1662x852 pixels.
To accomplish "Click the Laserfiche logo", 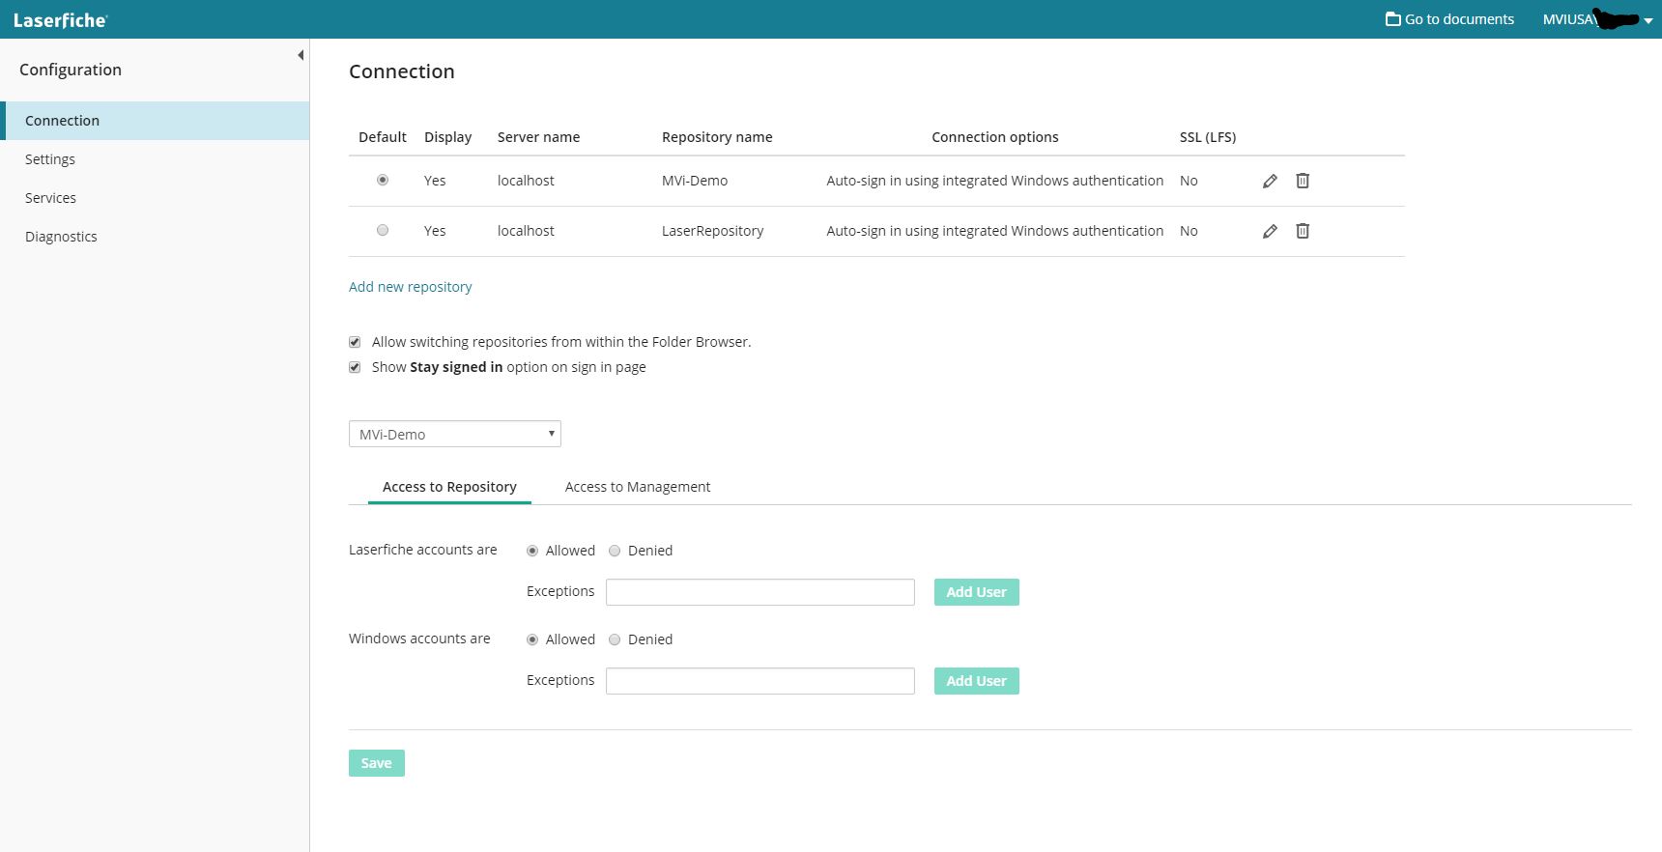I will click(60, 19).
